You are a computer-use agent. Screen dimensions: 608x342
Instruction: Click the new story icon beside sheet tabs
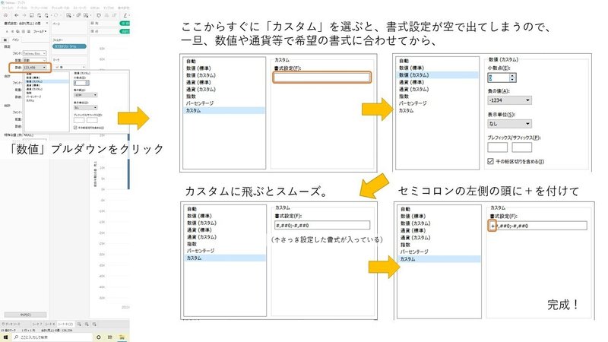(x=94, y=325)
